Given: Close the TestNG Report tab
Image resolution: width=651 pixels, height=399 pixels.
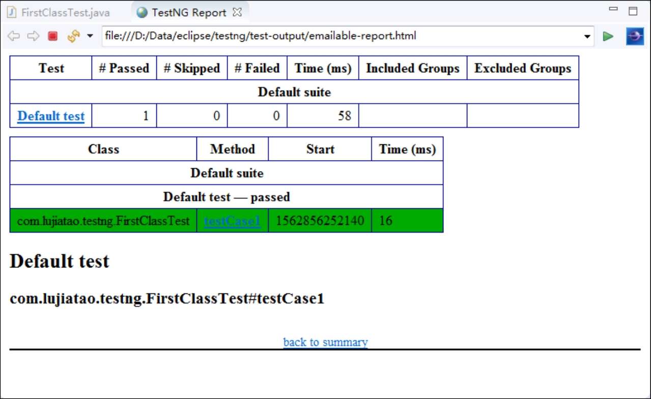Looking at the screenshot, I should (x=237, y=12).
